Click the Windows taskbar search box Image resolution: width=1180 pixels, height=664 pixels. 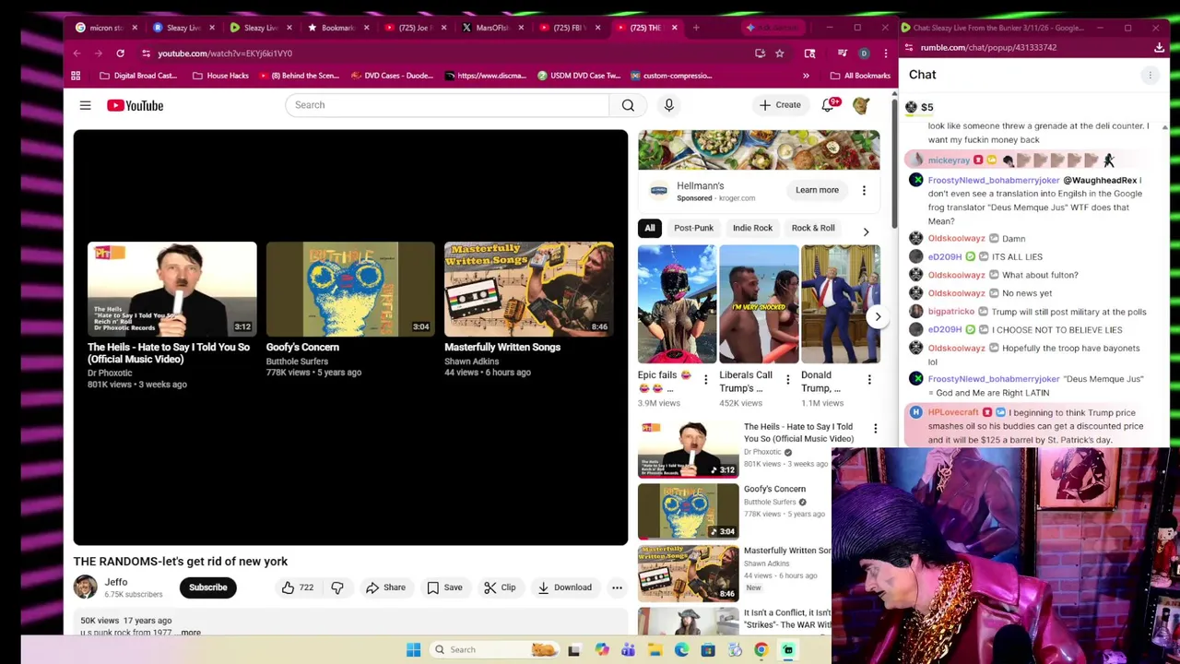[494, 649]
